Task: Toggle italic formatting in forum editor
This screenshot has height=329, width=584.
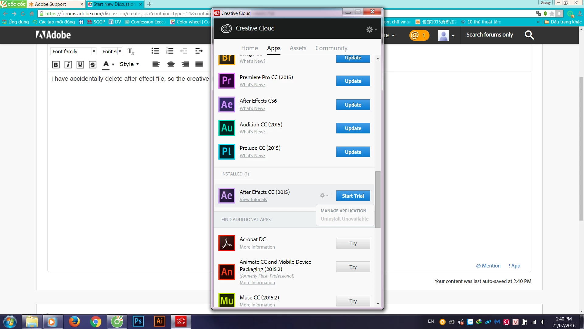Action: coord(68,64)
